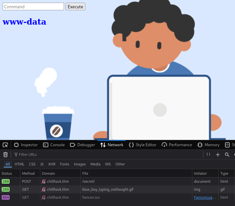Click the Memory chip icon
The width and height of the screenshot is (235, 206).
tap(200, 145)
